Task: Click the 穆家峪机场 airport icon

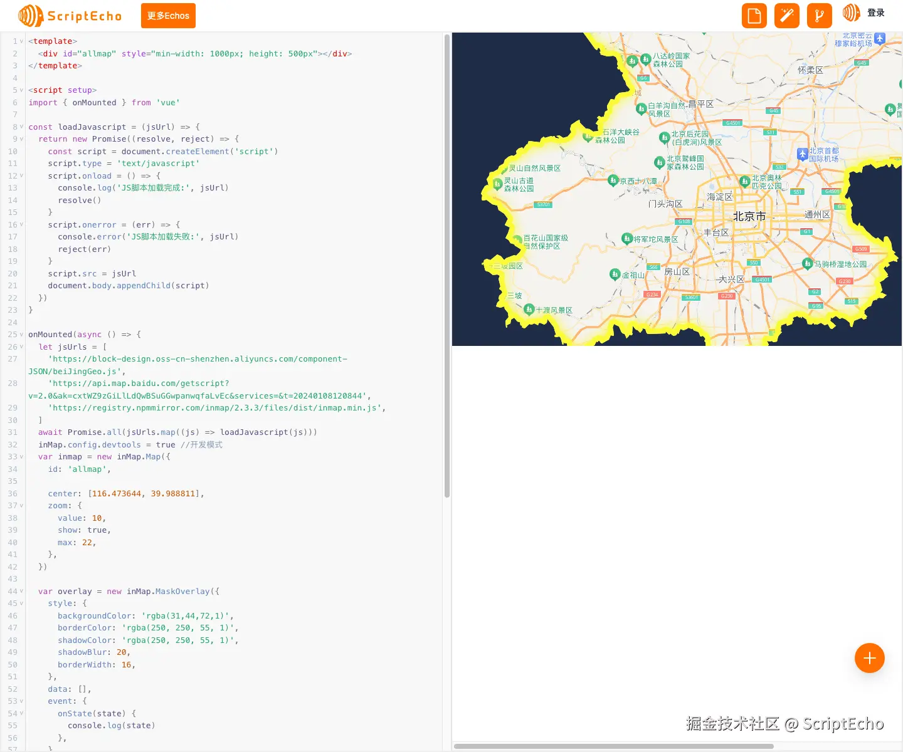Action: [880, 39]
